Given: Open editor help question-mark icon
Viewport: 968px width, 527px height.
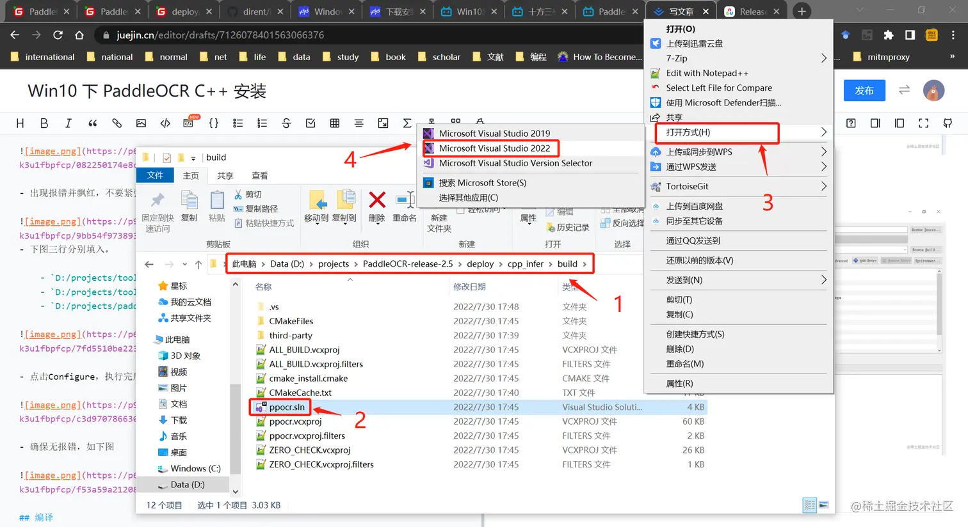Looking at the screenshot, I should coord(851,123).
